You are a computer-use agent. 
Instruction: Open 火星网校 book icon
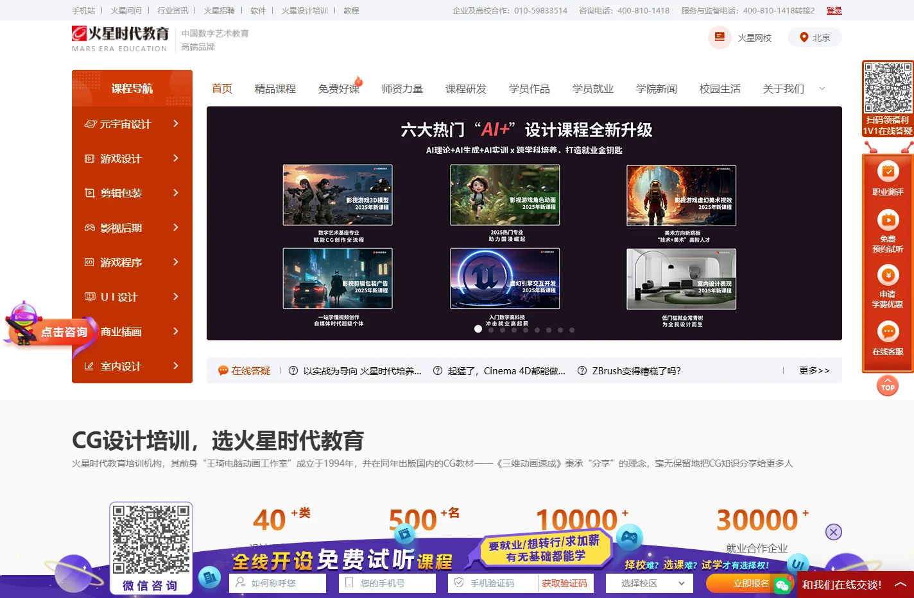pyautogui.click(x=720, y=37)
